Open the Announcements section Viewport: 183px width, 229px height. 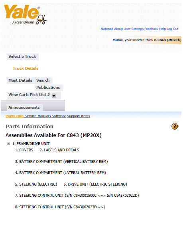coord(24,108)
